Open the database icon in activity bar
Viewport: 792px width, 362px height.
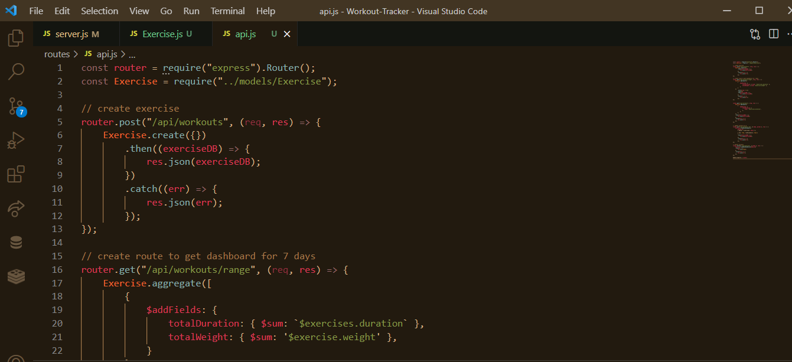16,242
